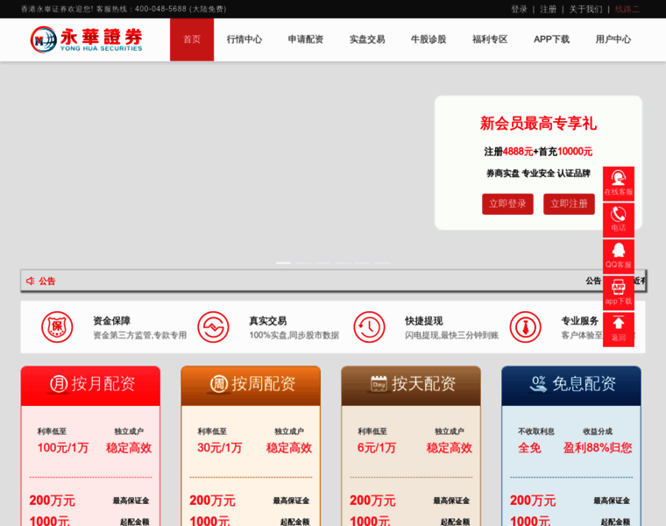This screenshot has width=666, height=526.
Task: Click the Day calendar icon in 按天配资
Action: [379, 383]
